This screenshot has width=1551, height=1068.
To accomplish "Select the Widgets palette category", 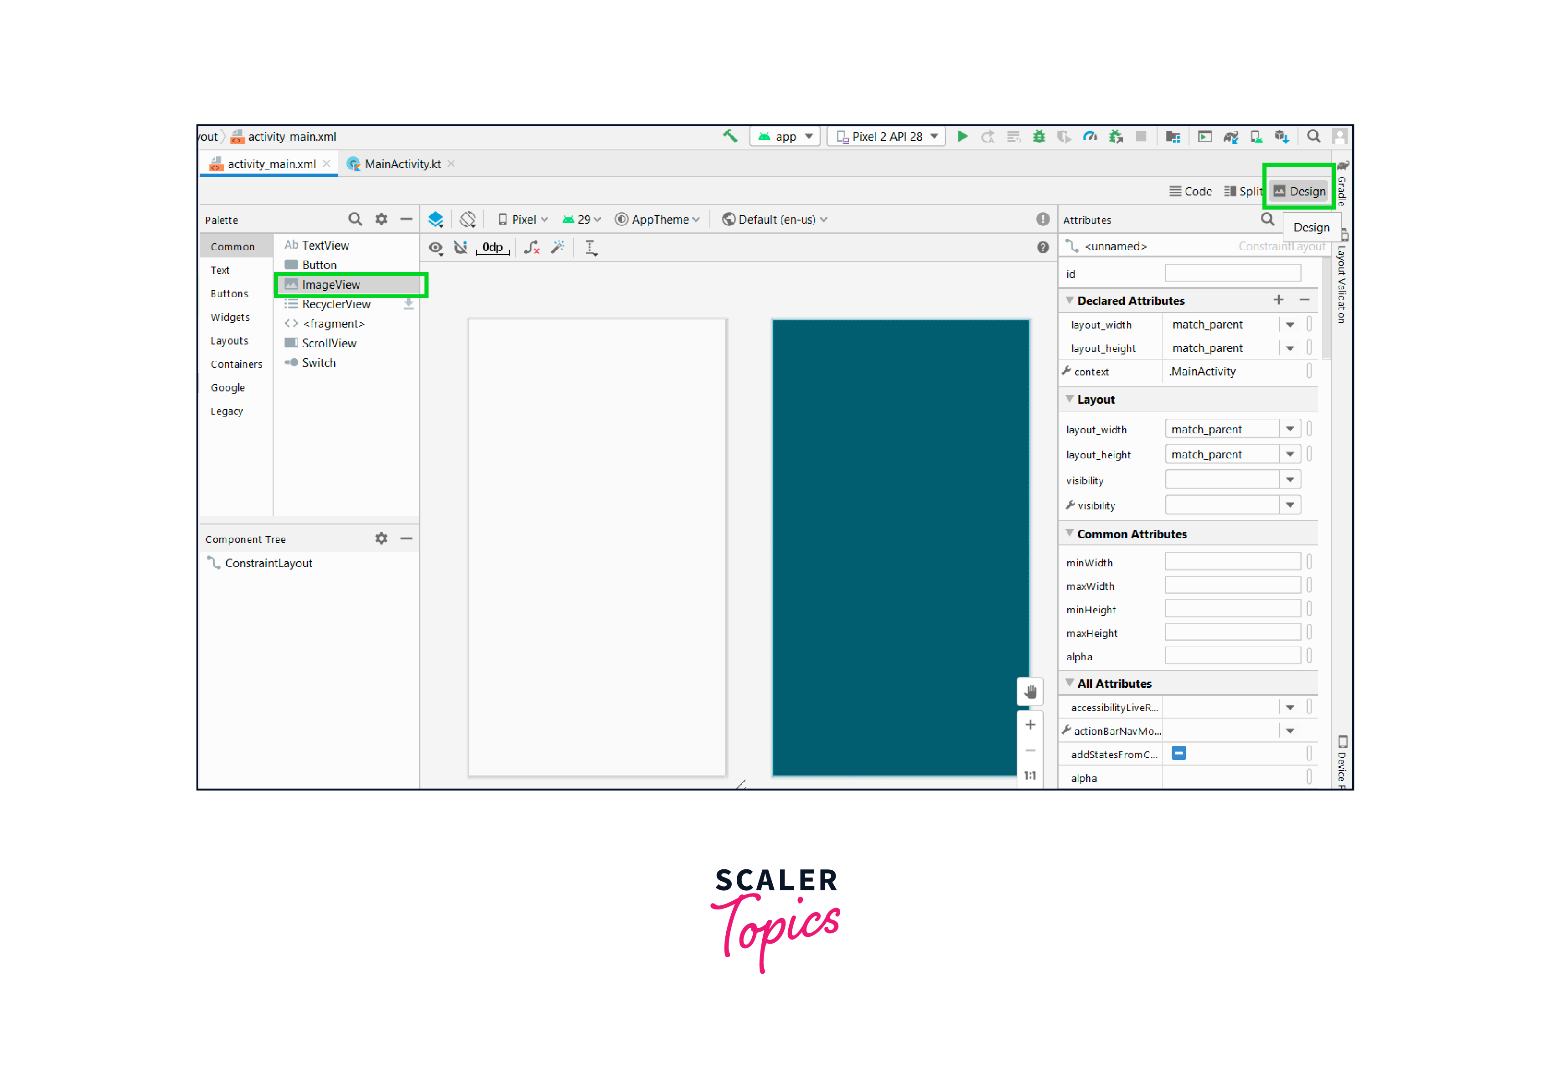I will pyautogui.click(x=230, y=317).
